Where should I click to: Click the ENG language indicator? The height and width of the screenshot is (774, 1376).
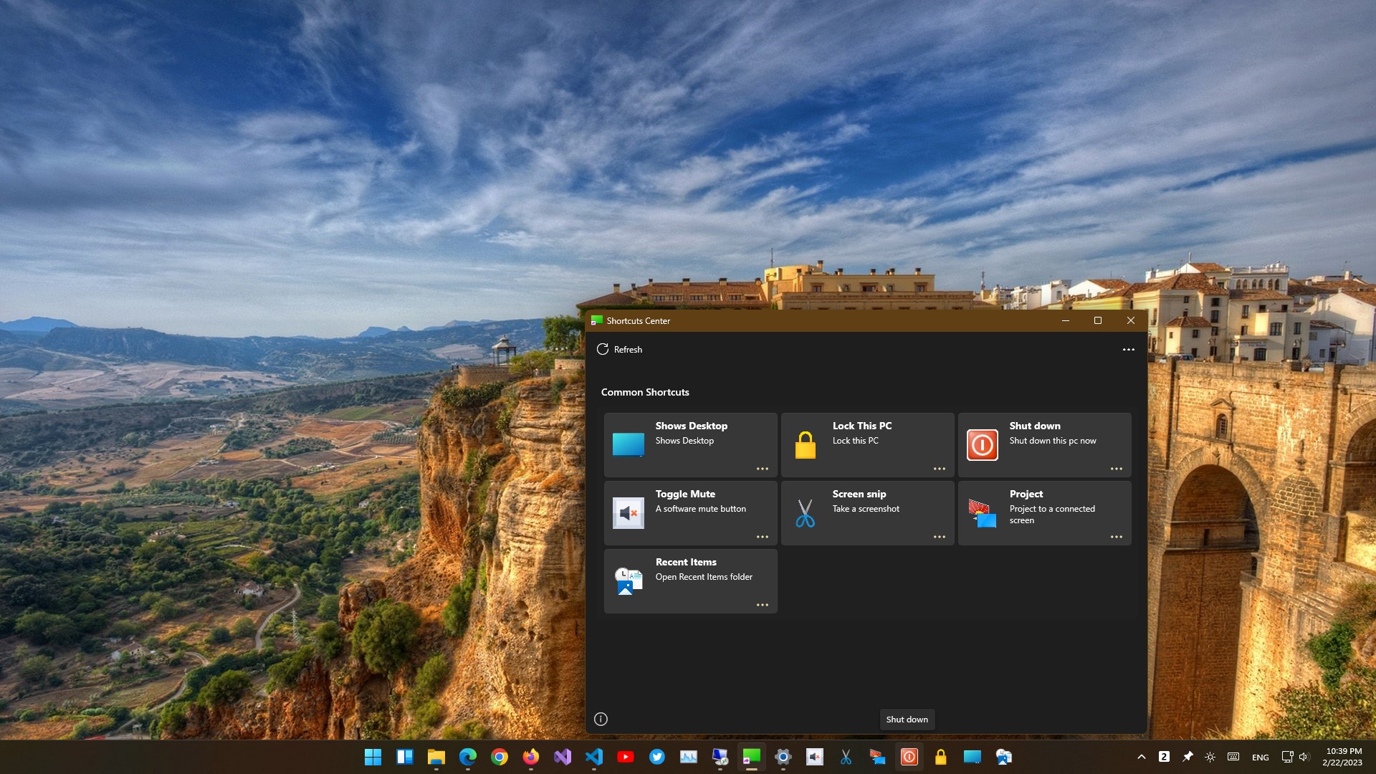pyautogui.click(x=1260, y=758)
